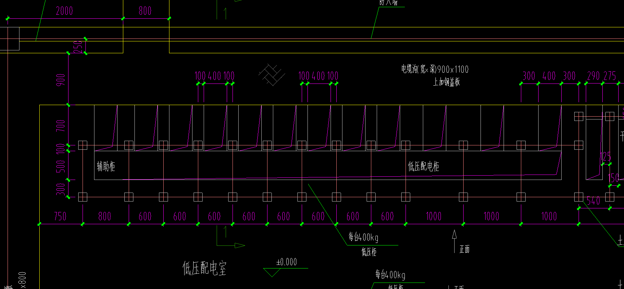Screen dimensions: 624x289
Task: Select the elevation triangle marker under ±0.000
Action: coord(271,272)
